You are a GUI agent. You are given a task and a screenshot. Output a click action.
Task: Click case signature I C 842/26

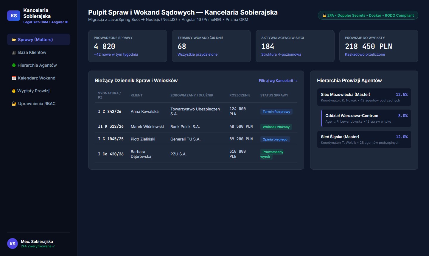(x=110, y=112)
